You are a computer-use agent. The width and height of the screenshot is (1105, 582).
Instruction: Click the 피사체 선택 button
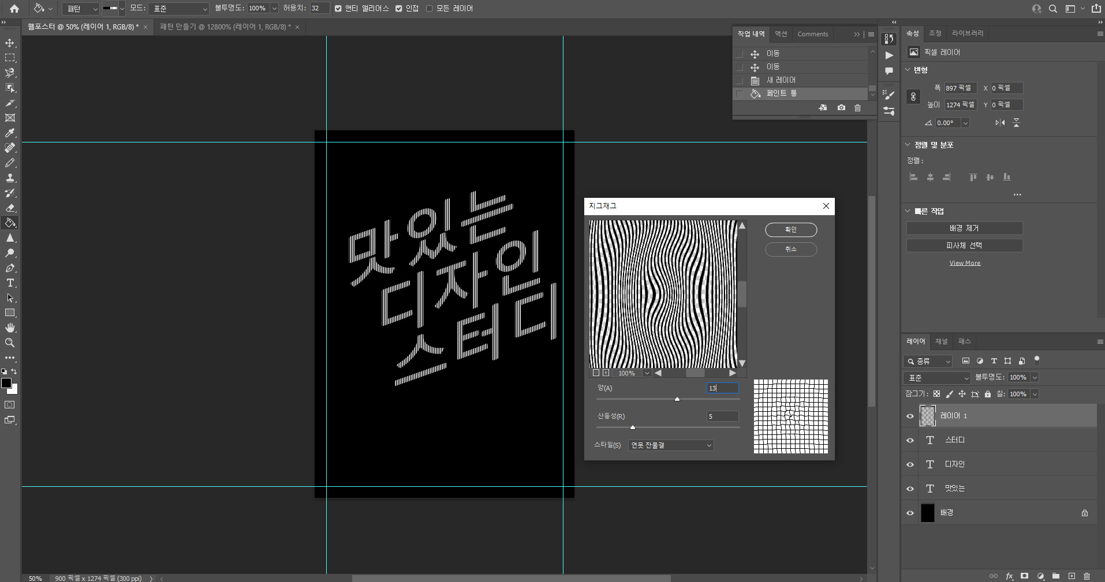pos(964,246)
